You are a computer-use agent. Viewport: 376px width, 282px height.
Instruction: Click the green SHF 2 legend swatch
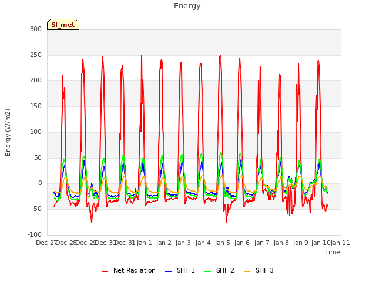(x=207, y=271)
